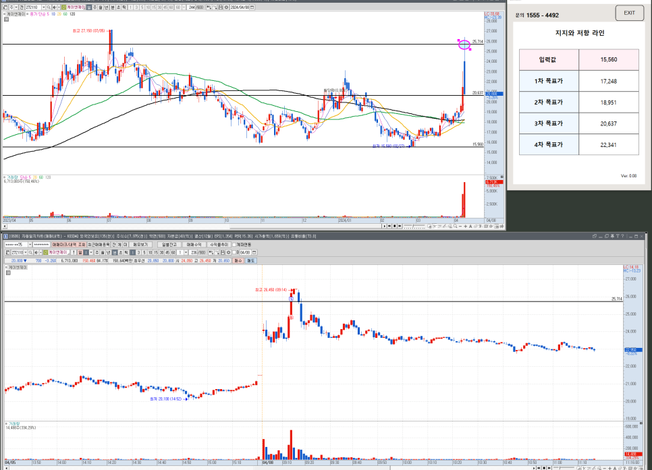Open account number dropdown in lower window
The image size is (652, 470).
click(30, 245)
